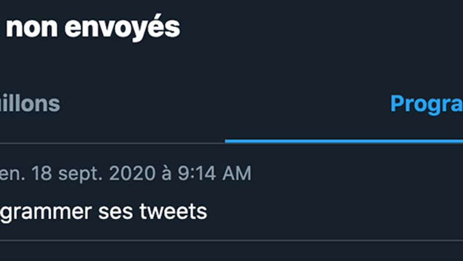This screenshot has height=261, width=463.
Task: Click the "non envoyés" heading
Action: [93, 28]
